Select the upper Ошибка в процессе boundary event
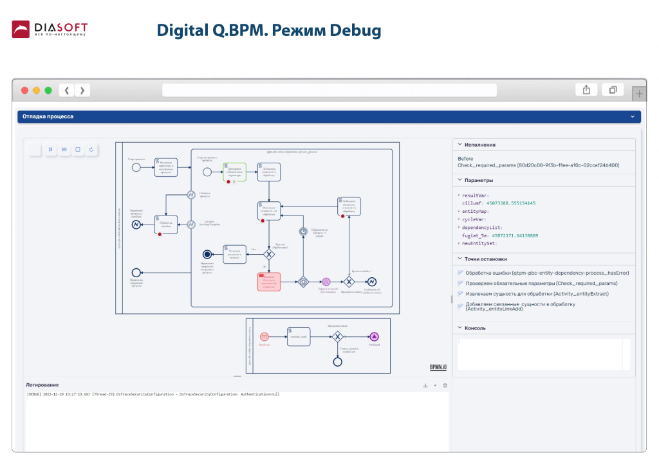This screenshot has height=465, width=659. pyautogui.click(x=190, y=195)
